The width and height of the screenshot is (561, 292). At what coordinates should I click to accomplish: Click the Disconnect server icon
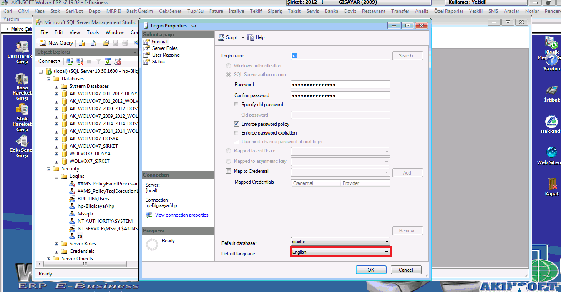tap(79, 61)
